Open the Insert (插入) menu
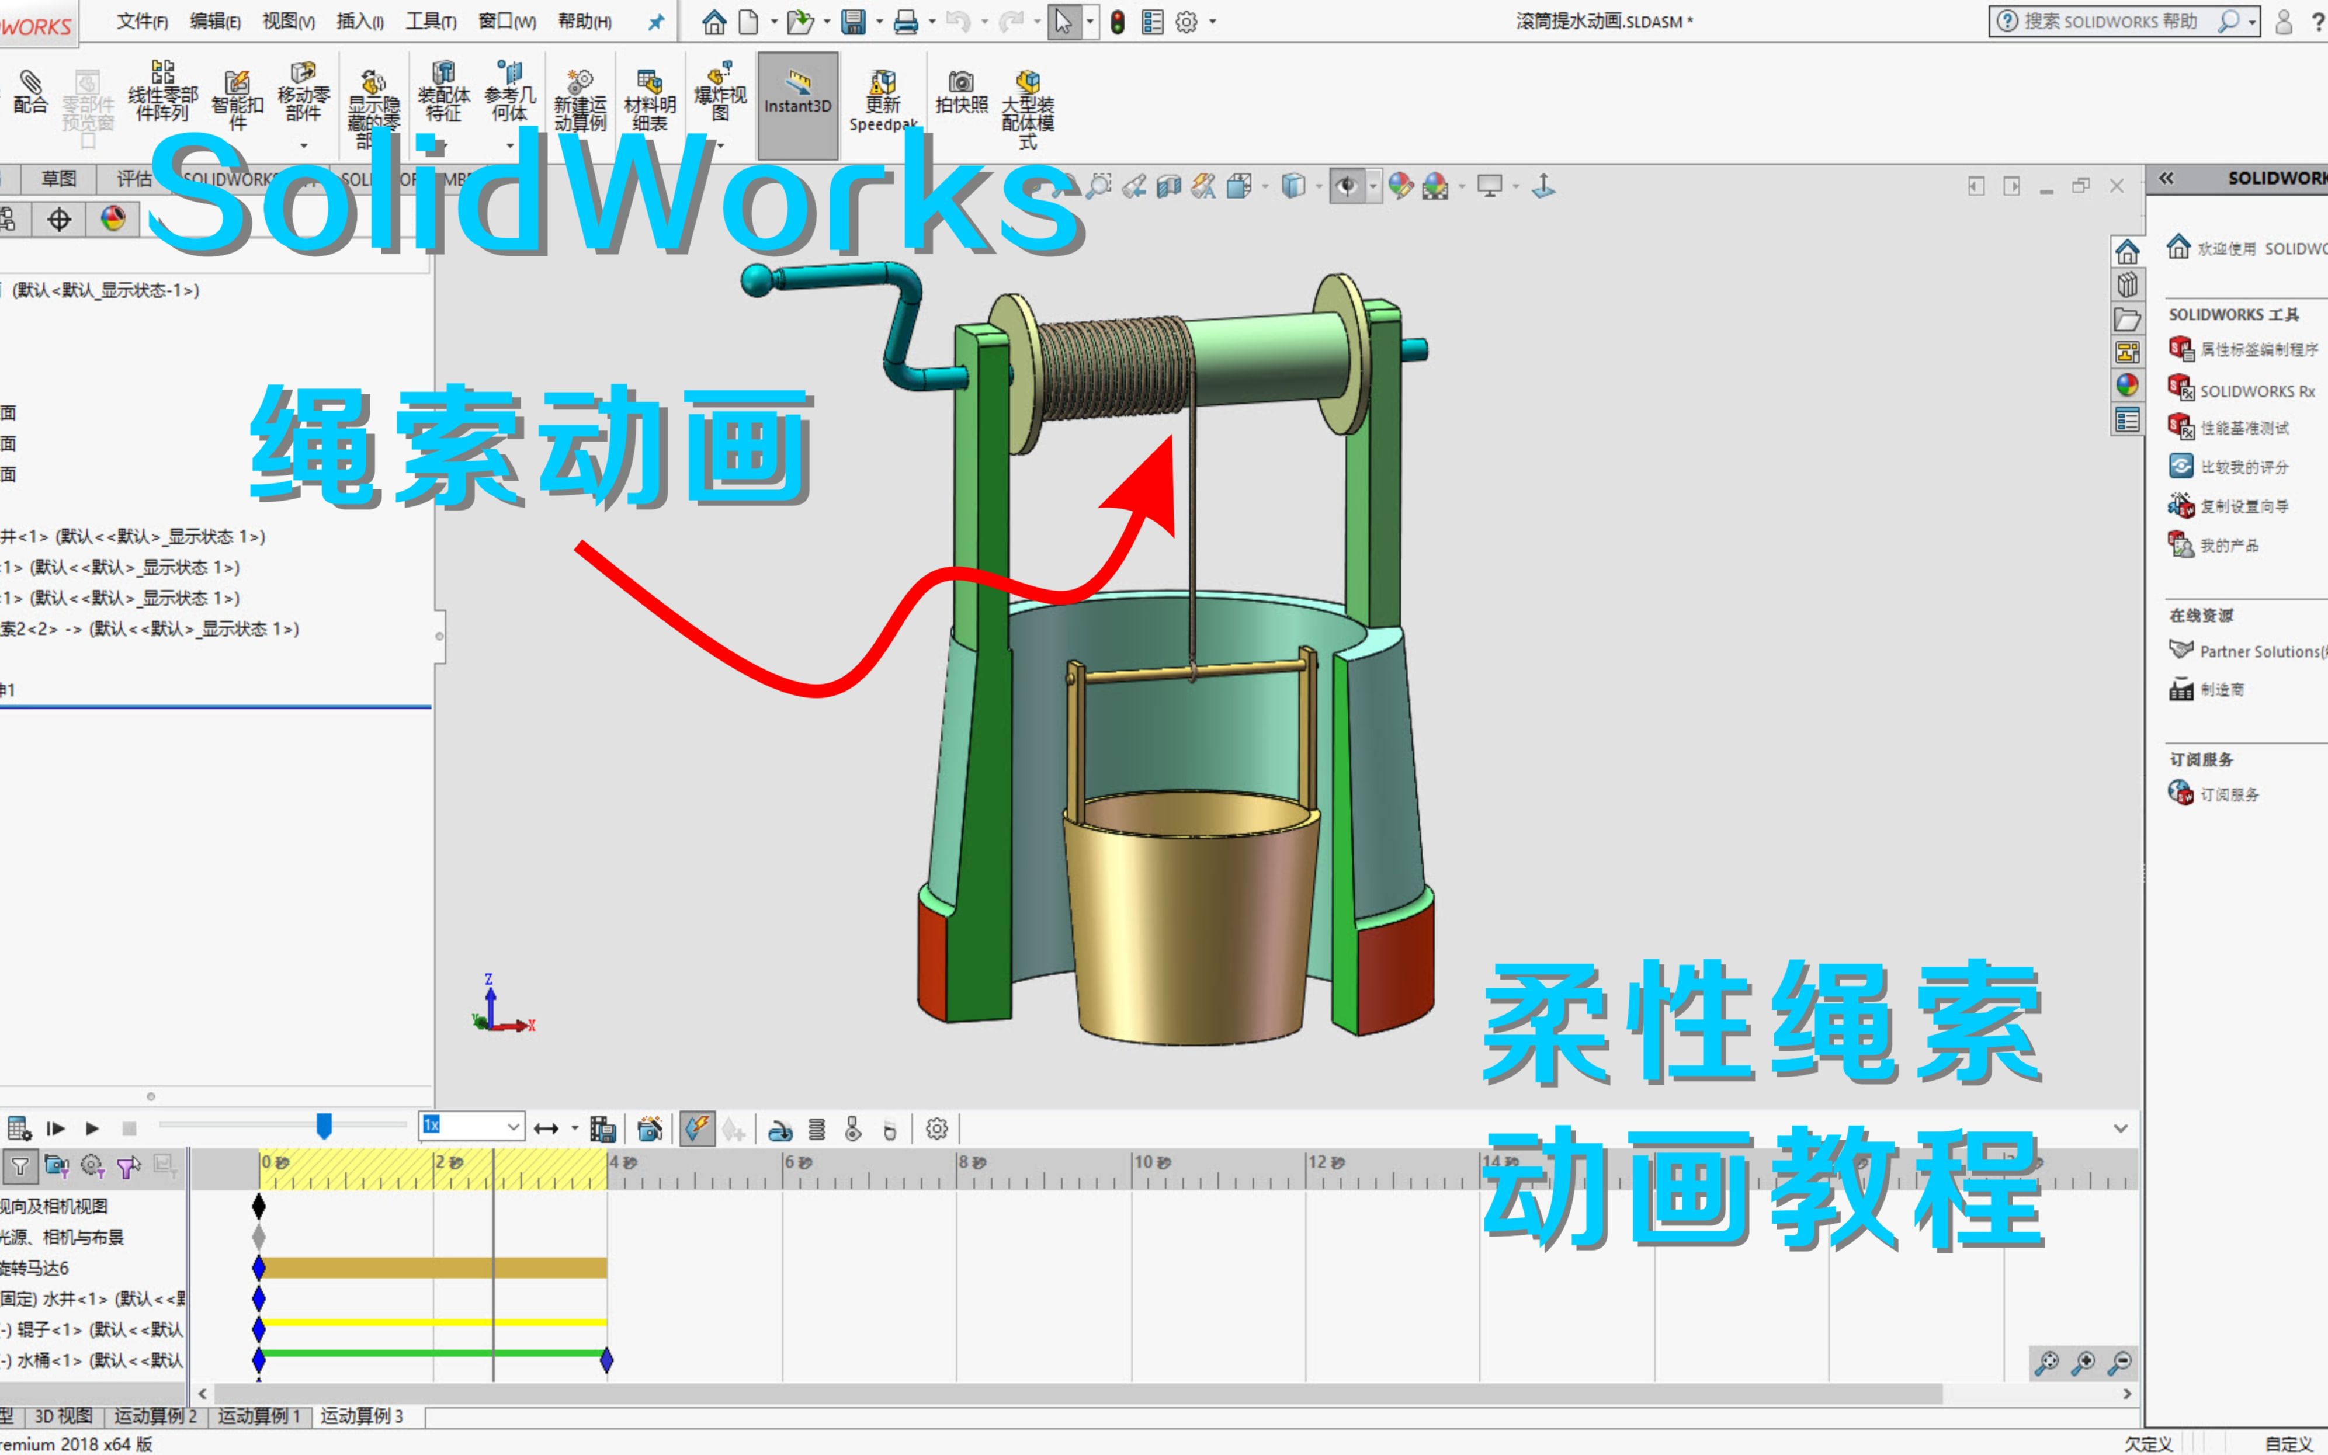 [360, 21]
